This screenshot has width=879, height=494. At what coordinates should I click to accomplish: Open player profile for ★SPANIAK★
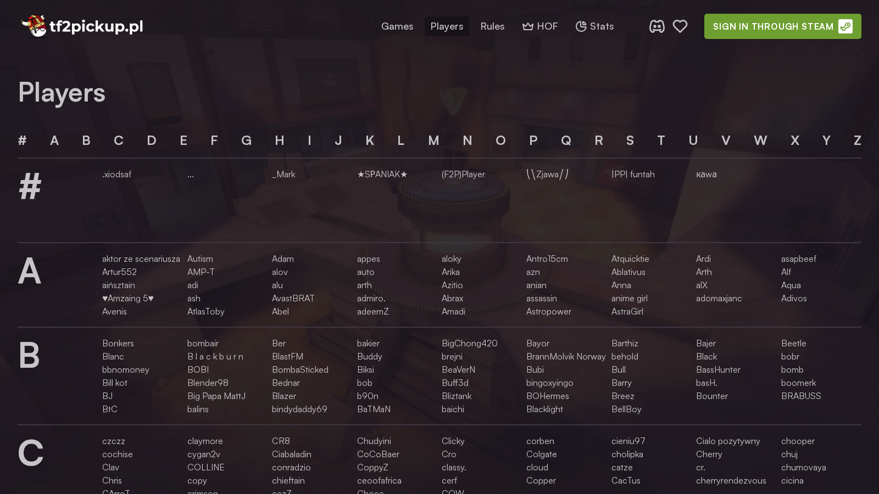pyautogui.click(x=382, y=174)
